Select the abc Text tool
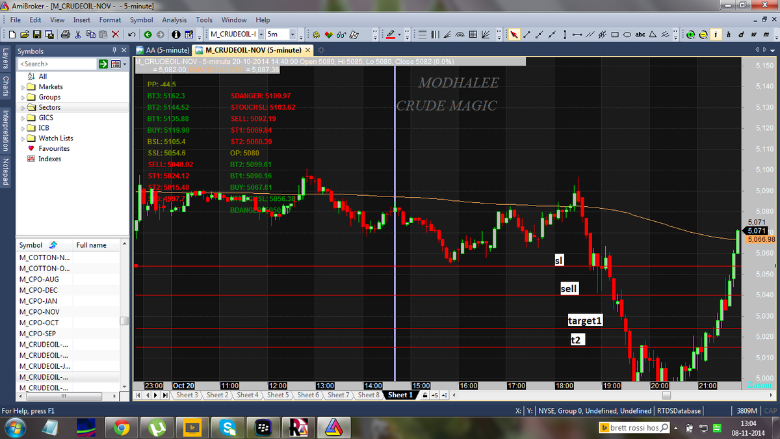Viewport: 780px width, 439px height. point(640,34)
